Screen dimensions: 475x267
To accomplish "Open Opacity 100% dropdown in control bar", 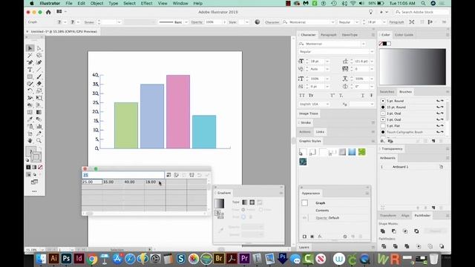I will coord(224,22).
